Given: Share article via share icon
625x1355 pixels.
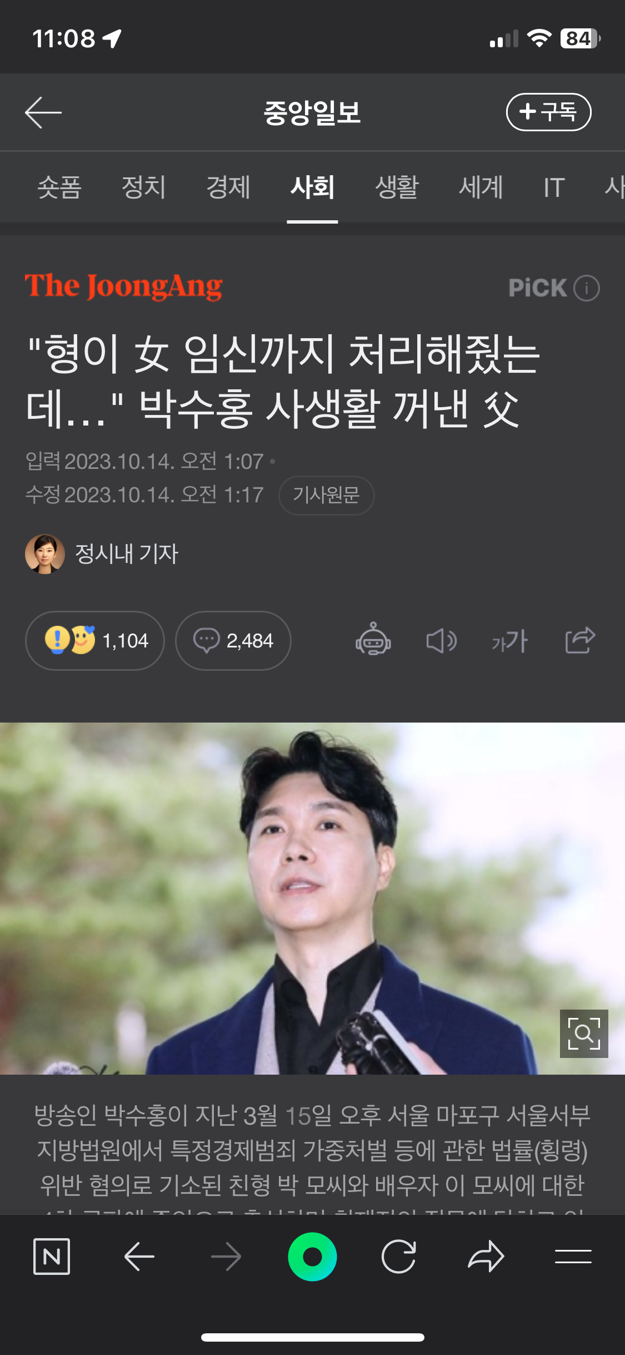Looking at the screenshot, I should (580, 640).
